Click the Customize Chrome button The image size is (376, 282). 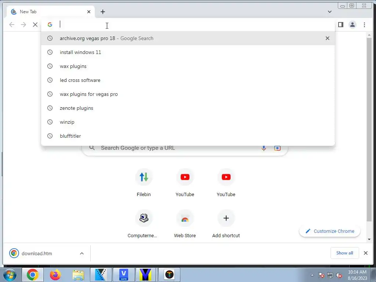[x=330, y=231]
